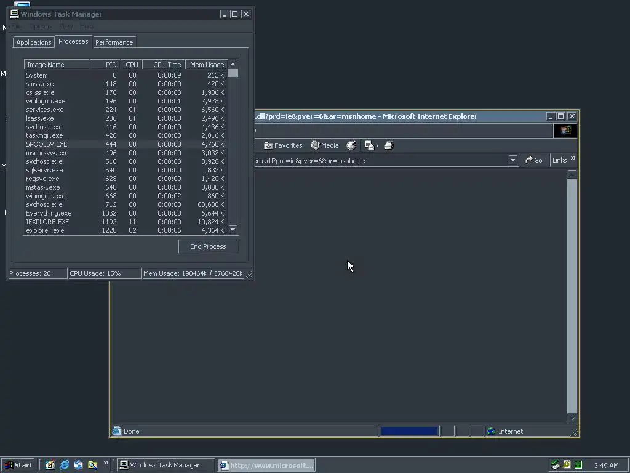Screen dimensions: 630x473
Task: Select the services.exe process row
Action: [126, 110]
